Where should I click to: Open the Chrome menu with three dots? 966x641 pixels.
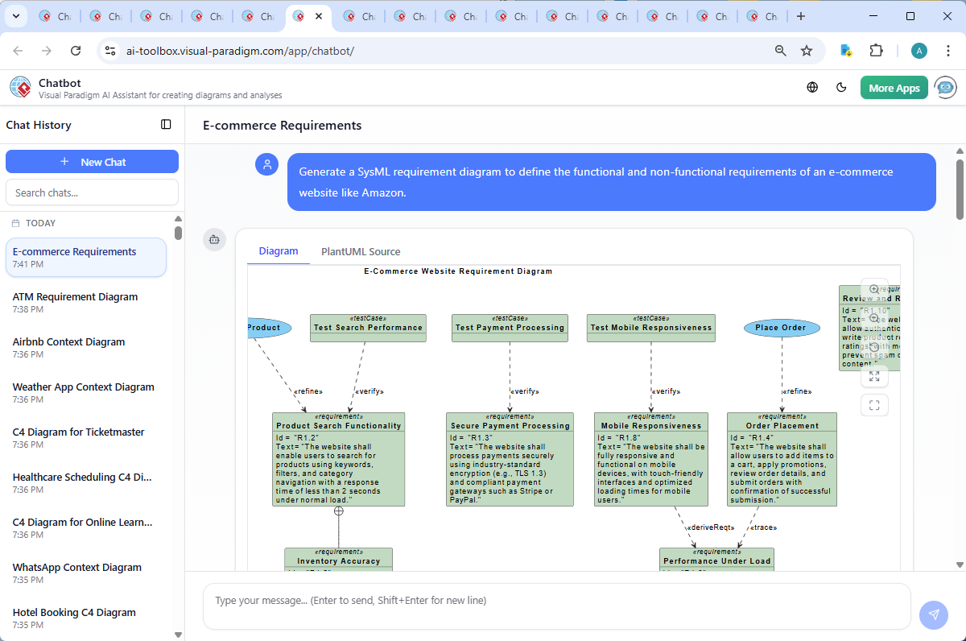coord(947,50)
